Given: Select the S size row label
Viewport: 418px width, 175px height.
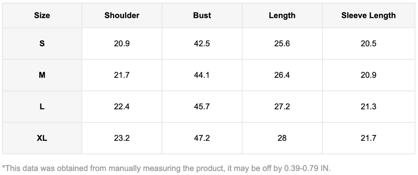Looking at the screenshot, I should [42, 43].
